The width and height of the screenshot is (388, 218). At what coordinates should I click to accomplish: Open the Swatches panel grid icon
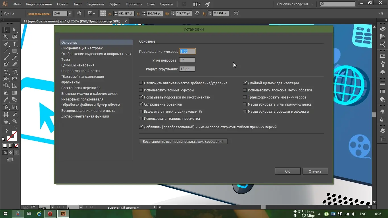click(x=383, y=56)
